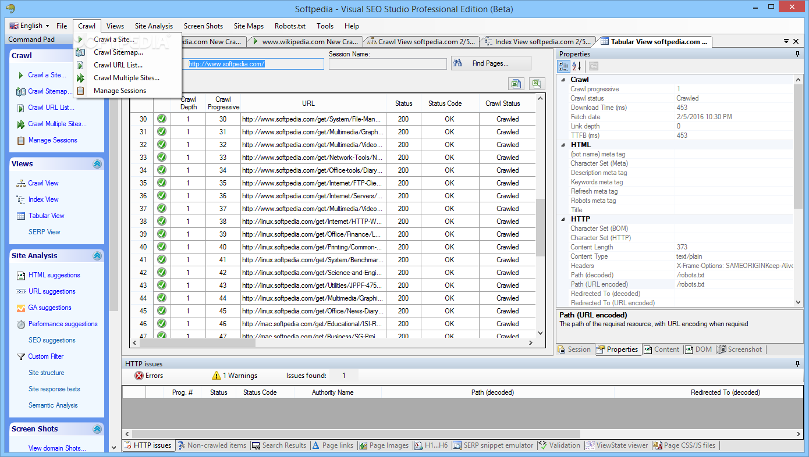Open the Validation bottom tab

pos(559,445)
